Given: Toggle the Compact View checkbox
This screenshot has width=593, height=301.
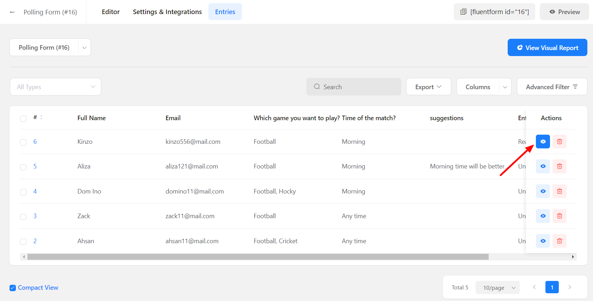Looking at the screenshot, I should pos(13,288).
